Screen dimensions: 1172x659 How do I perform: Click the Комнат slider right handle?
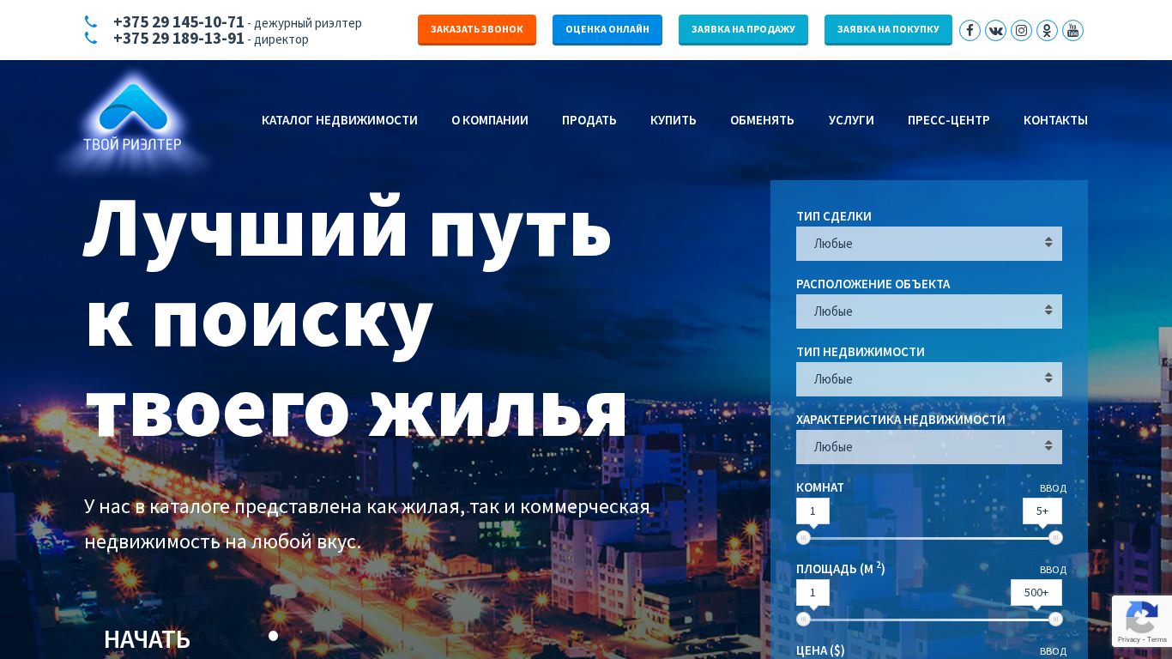click(1055, 538)
